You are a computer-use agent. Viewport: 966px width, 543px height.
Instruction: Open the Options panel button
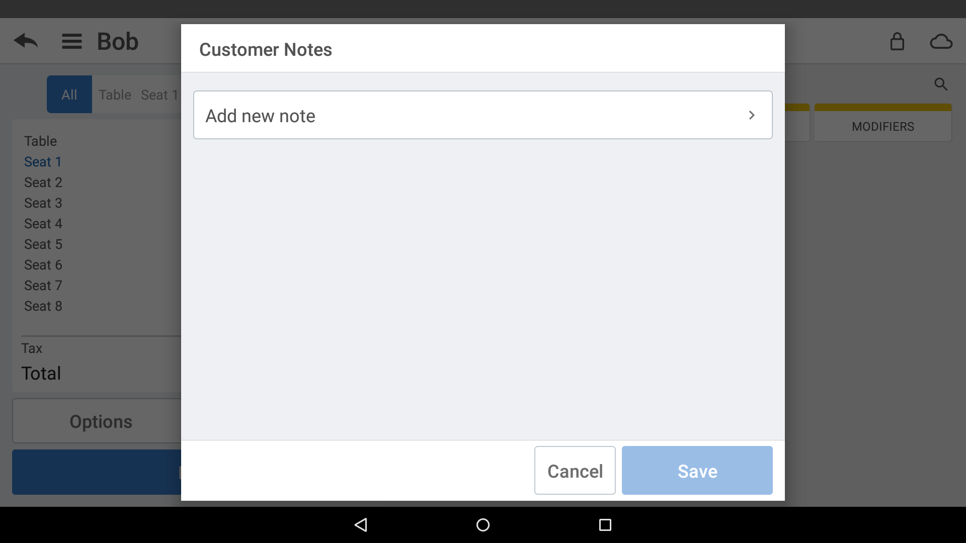(101, 421)
